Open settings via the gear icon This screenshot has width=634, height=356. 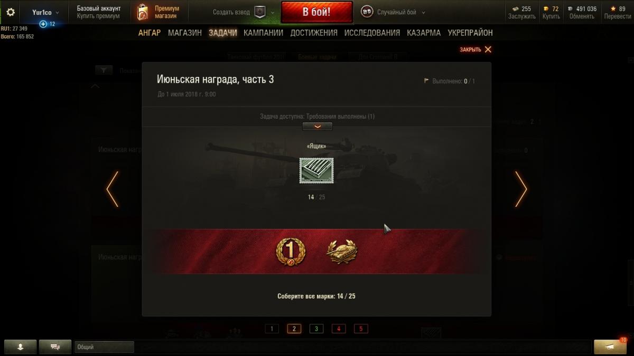[11, 12]
